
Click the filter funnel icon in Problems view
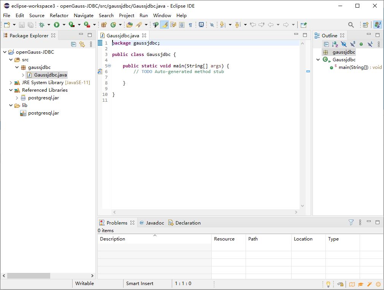pyautogui.click(x=351, y=222)
